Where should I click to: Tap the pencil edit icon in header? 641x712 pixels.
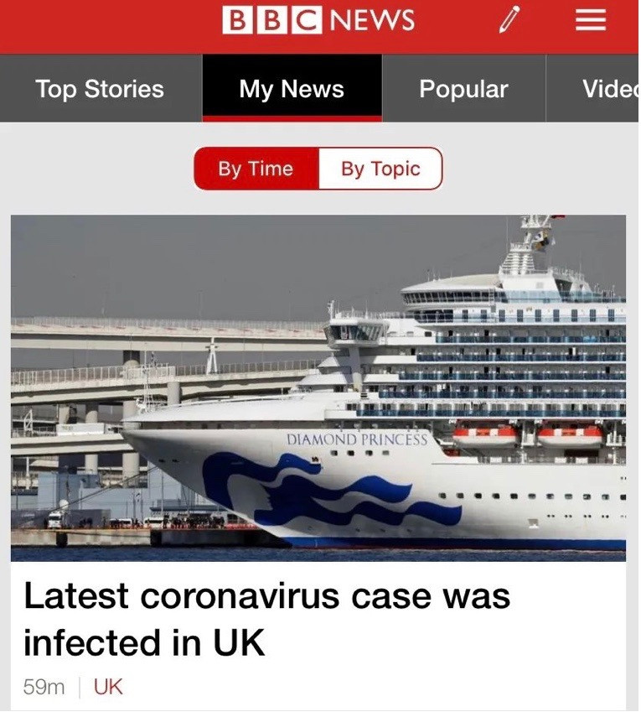pyautogui.click(x=509, y=20)
